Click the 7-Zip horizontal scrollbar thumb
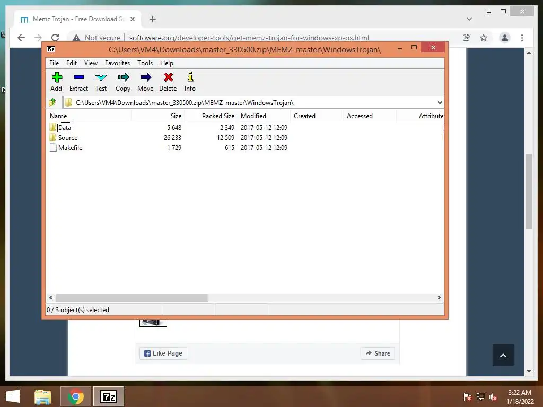Viewport: 543px width, 407px height. [x=132, y=298]
